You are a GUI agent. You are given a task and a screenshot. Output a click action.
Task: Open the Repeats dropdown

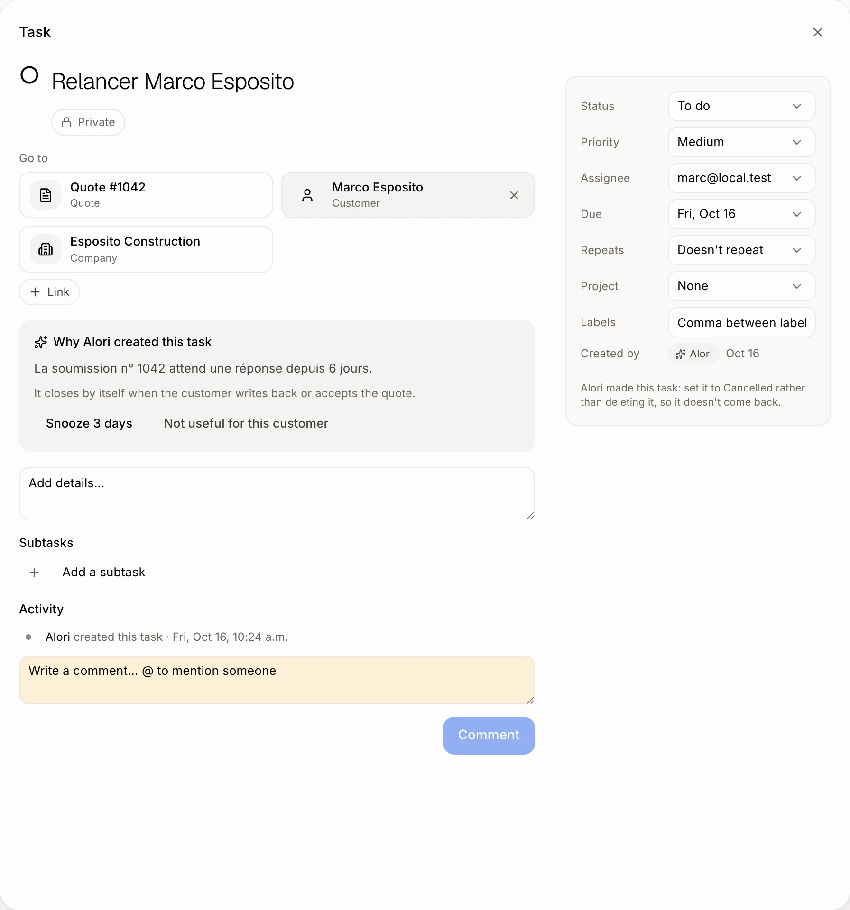[x=741, y=250]
